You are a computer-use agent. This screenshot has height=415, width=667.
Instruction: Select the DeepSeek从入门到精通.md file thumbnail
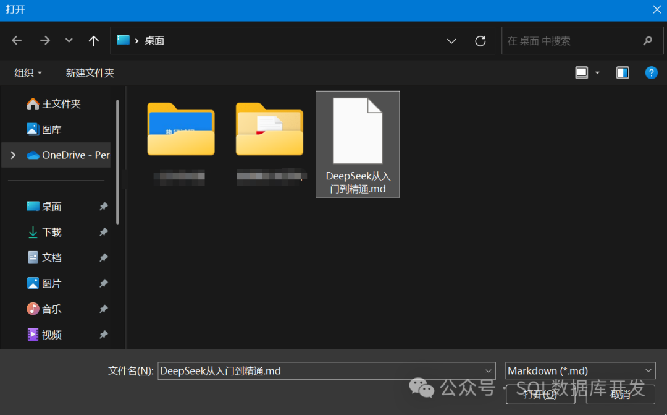[x=358, y=133]
